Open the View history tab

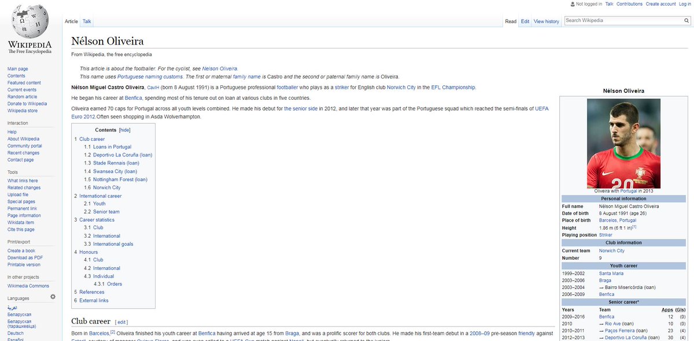click(x=547, y=21)
